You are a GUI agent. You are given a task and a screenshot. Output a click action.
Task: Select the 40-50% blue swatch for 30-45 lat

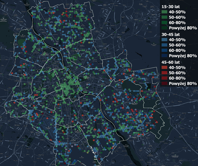click(164, 40)
